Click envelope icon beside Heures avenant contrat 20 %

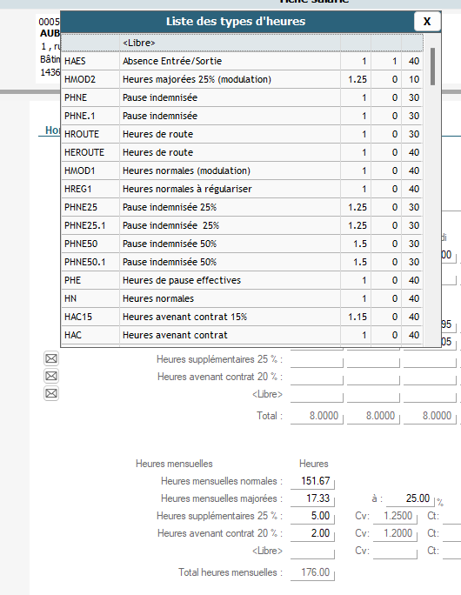51,376
